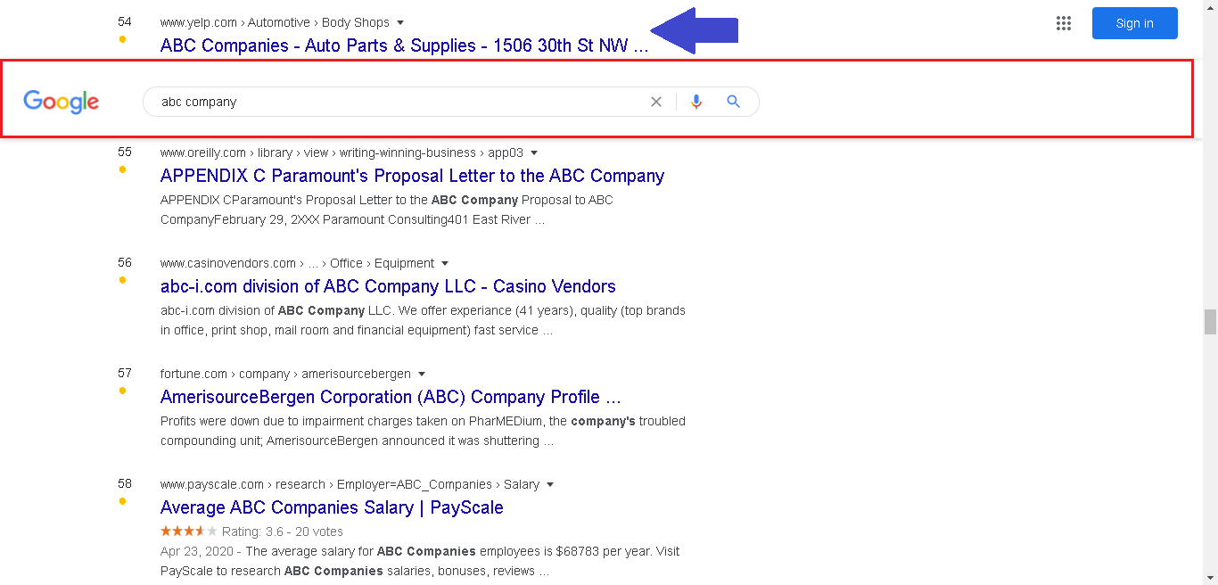Click the yellow dot under result number 54

tap(123, 38)
